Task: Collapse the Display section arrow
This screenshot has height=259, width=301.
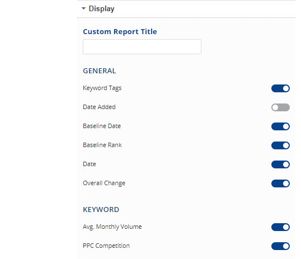Action: coord(83,8)
